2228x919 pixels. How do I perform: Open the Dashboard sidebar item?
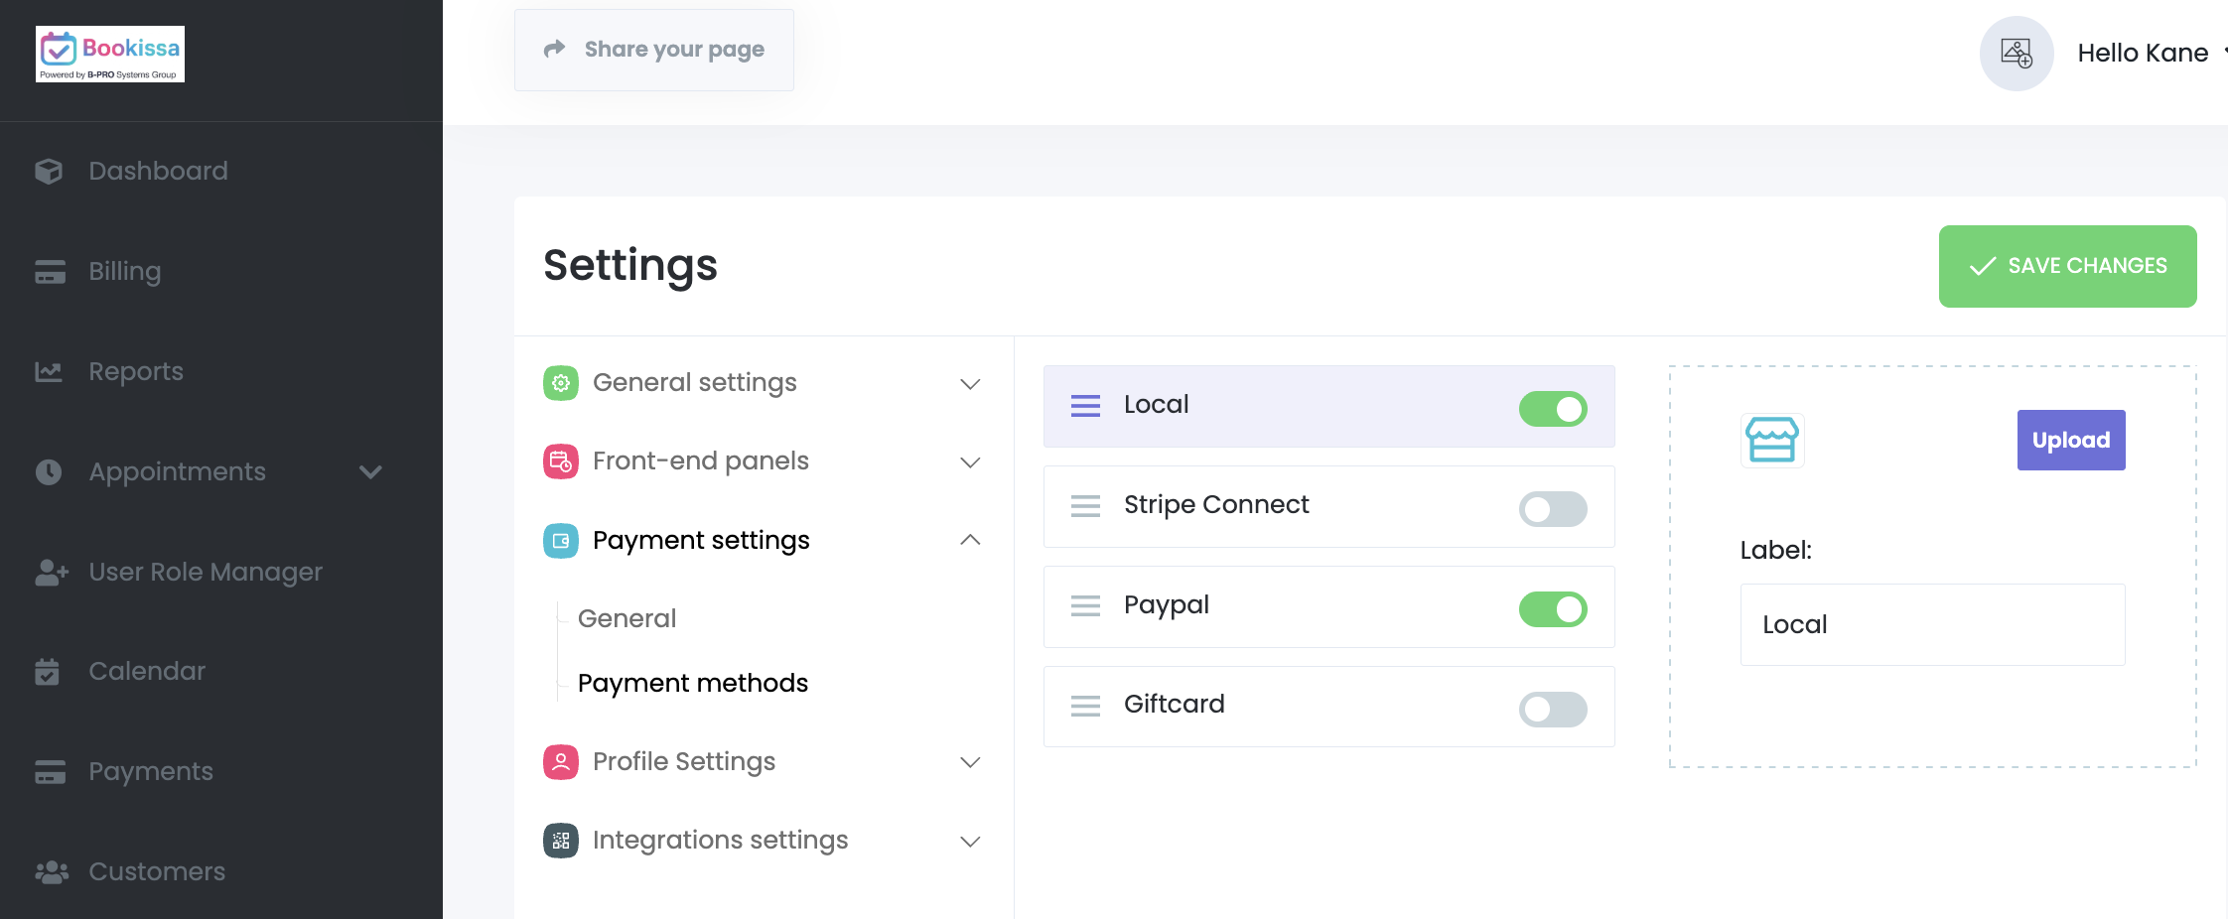tap(158, 171)
